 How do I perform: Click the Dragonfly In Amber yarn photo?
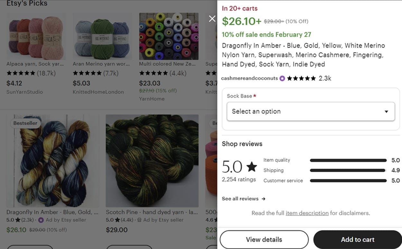pyautogui.click(x=52, y=164)
